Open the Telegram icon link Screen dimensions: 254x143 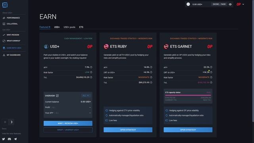coord(15,139)
